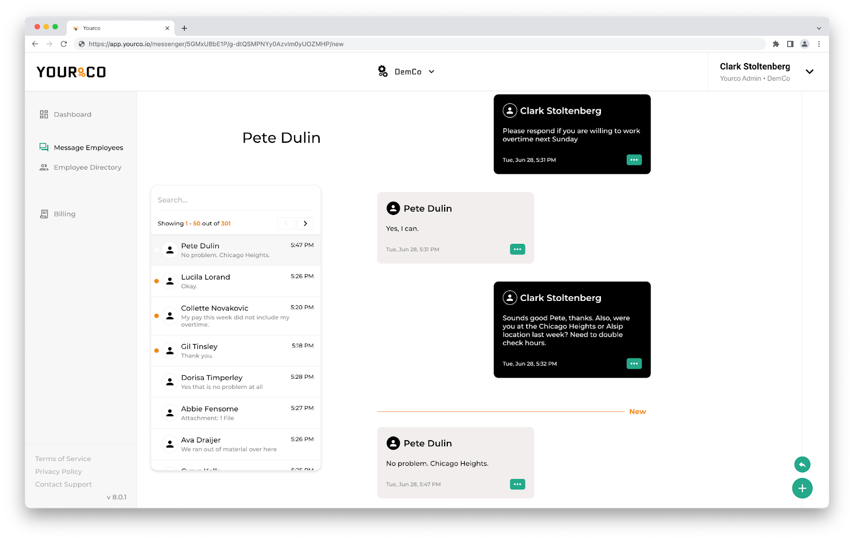Open options on 'No problem. Chicago Heights.' message
The image size is (854, 541).
pyautogui.click(x=517, y=484)
